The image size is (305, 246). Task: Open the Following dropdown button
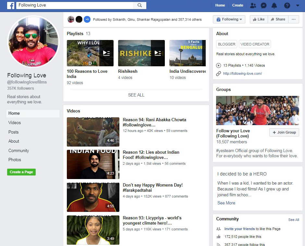(229, 19)
